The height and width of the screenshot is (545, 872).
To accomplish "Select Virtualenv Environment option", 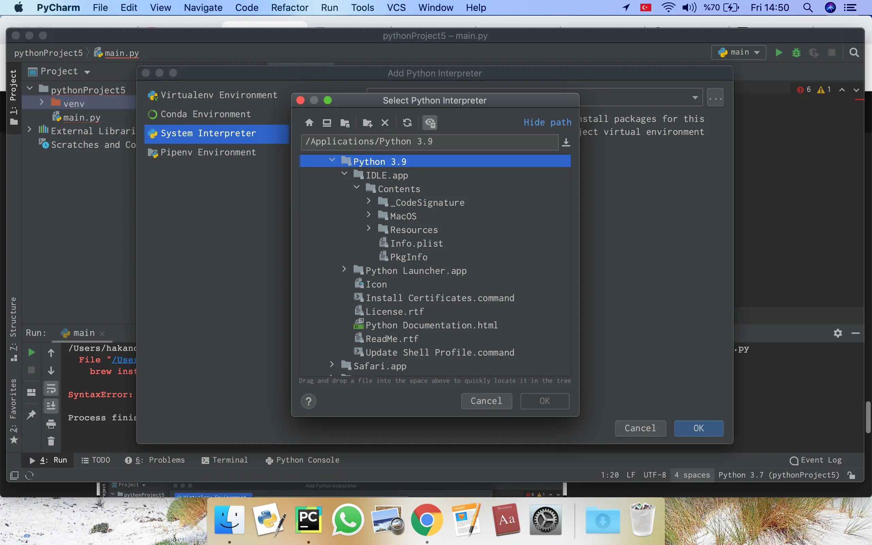I will tap(216, 95).
